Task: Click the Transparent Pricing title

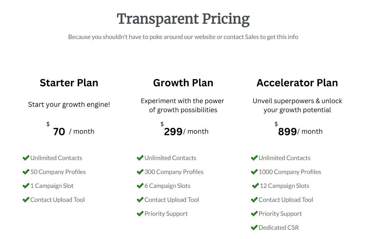Action: (x=183, y=19)
